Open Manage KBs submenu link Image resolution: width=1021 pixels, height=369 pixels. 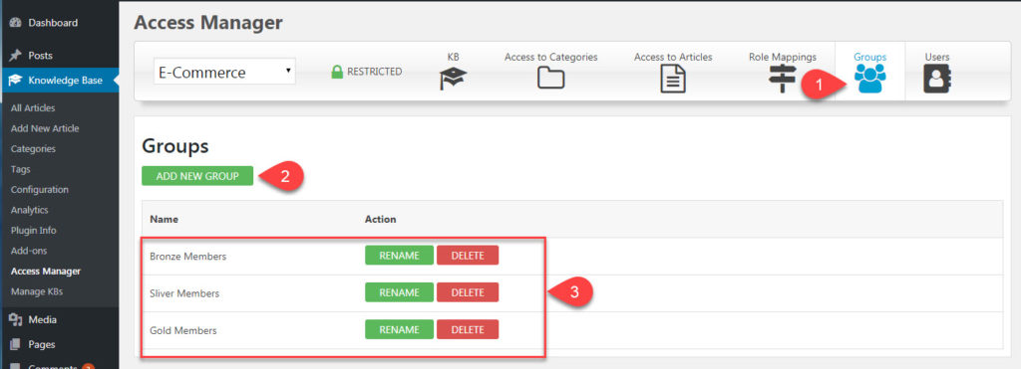tap(37, 291)
